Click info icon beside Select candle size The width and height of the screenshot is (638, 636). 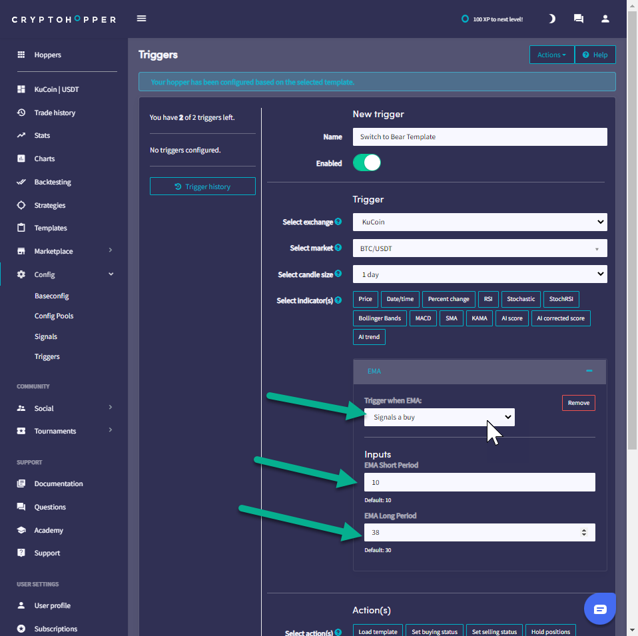[338, 274]
